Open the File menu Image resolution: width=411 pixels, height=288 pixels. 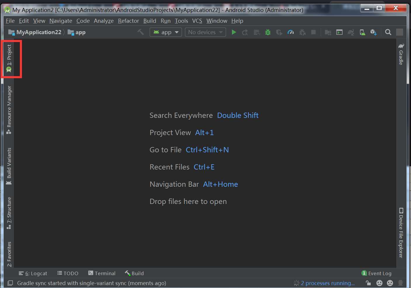click(x=10, y=21)
